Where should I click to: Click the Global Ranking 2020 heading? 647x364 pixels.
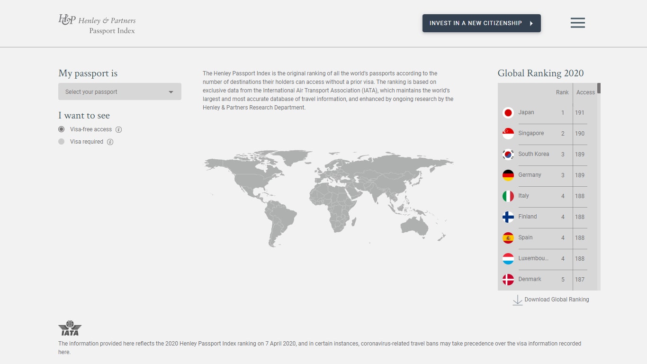click(540, 73)
